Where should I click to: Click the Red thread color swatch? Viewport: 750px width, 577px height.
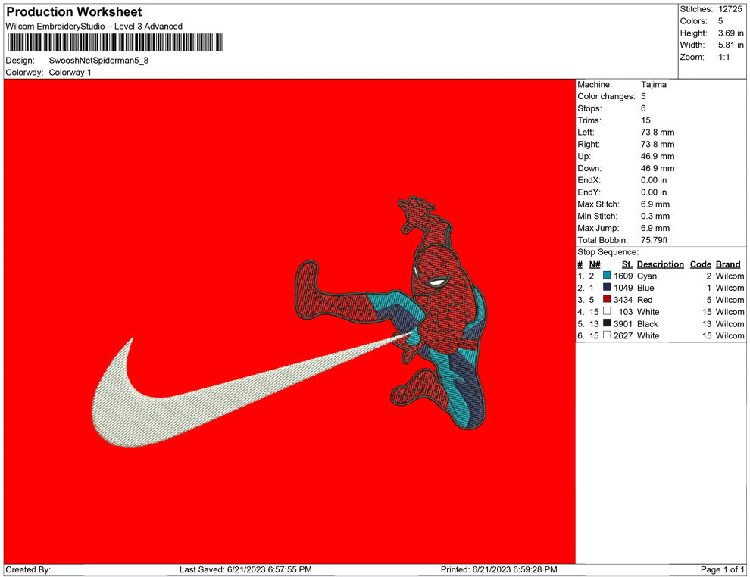607,299
